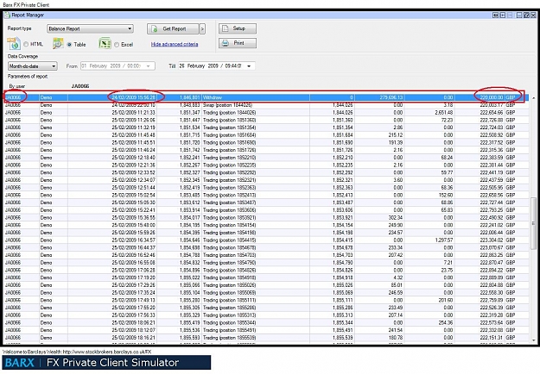
Task: Click the 254.36 profit cell
Action: click(446, 323)
